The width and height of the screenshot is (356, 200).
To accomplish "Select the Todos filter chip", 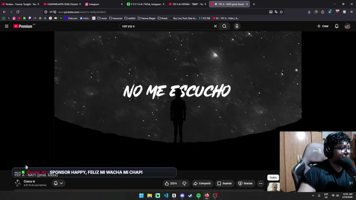I will (273, 177).
